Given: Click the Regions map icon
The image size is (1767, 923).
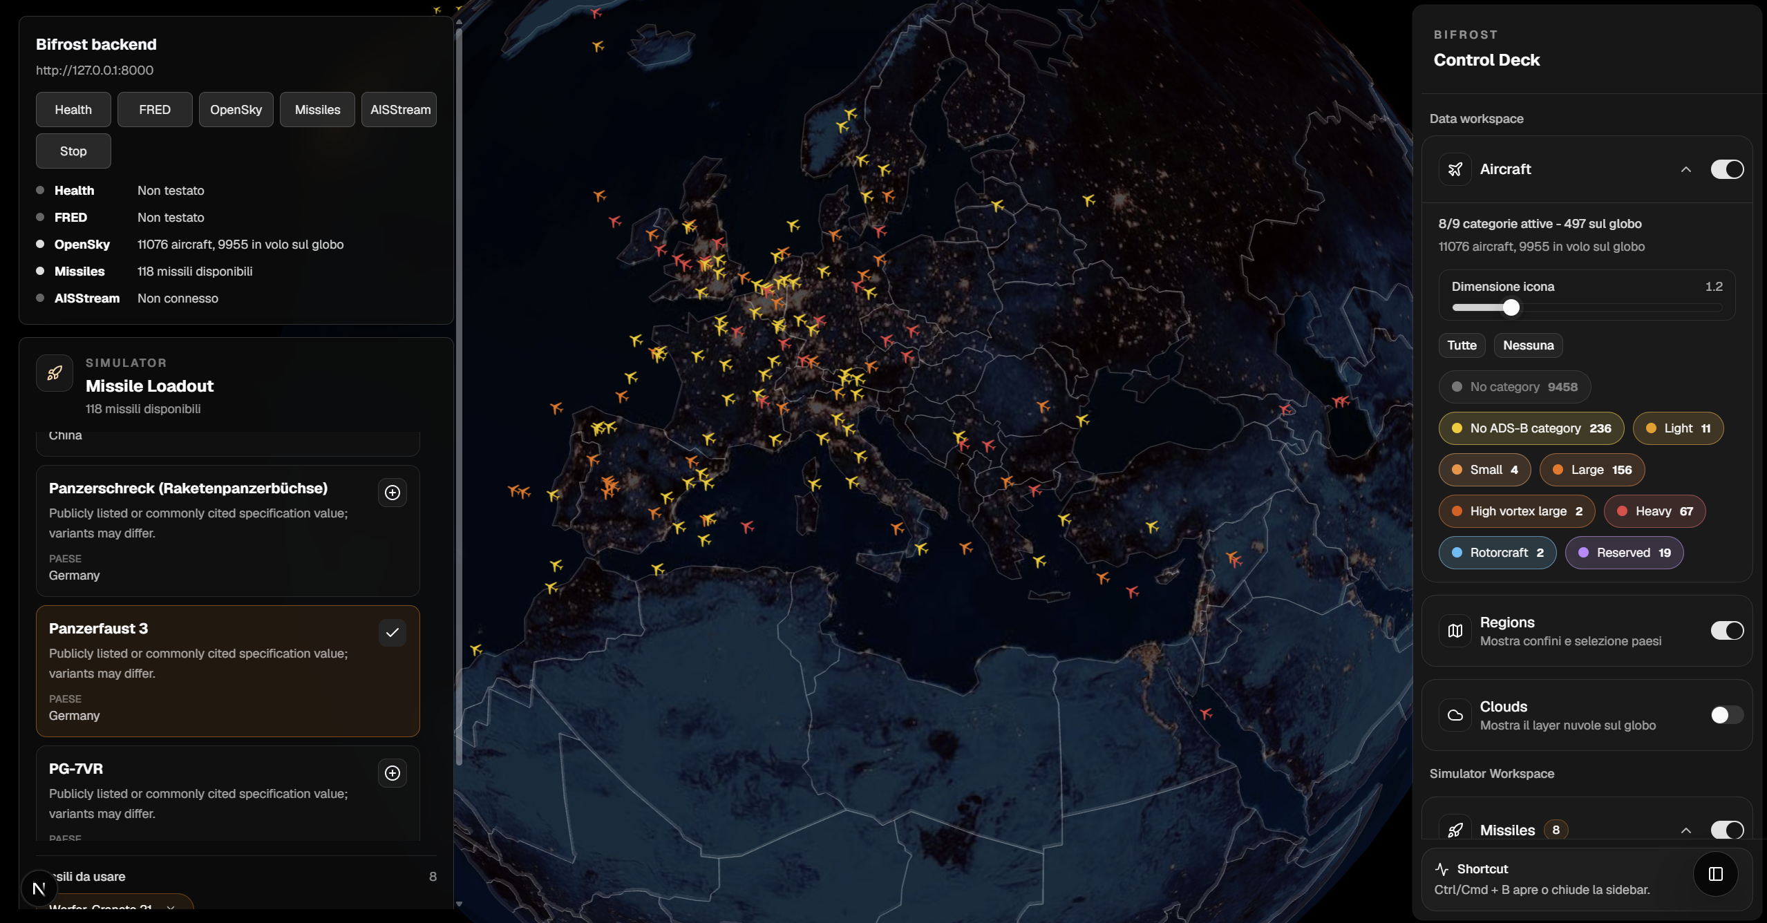Looking at the screenshot, I should pyautogui.click(x=1455, y=631).
